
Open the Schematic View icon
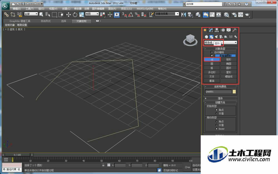[x=219, y=14]
